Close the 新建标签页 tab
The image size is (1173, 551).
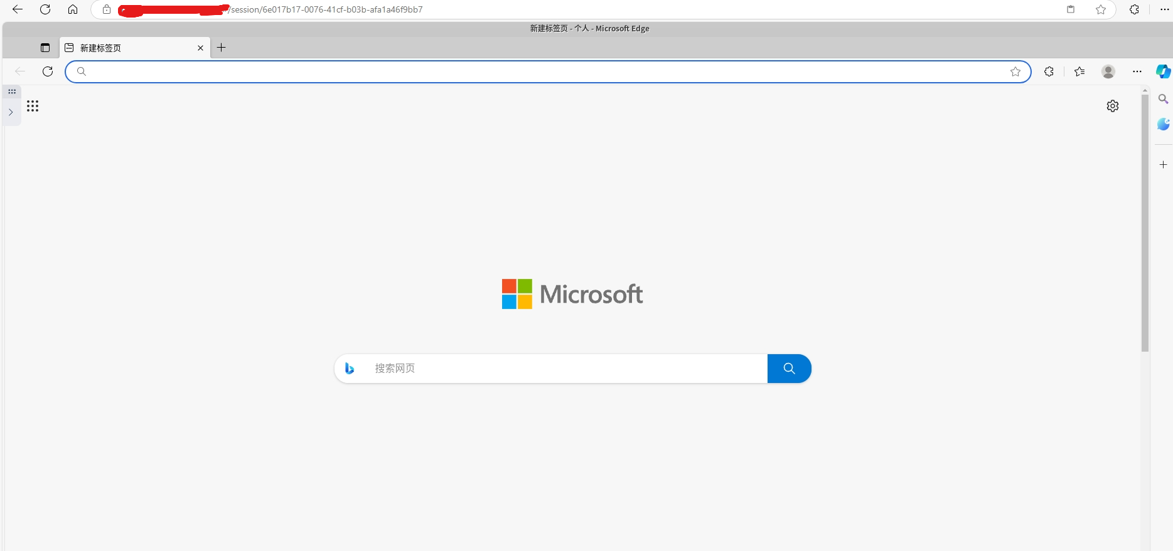pyautogui.click(x=200, y=48)
